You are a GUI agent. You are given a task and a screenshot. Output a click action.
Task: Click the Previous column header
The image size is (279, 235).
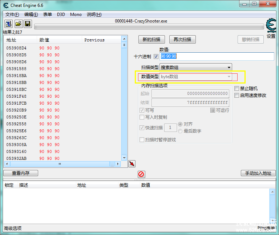coord(101,40)
